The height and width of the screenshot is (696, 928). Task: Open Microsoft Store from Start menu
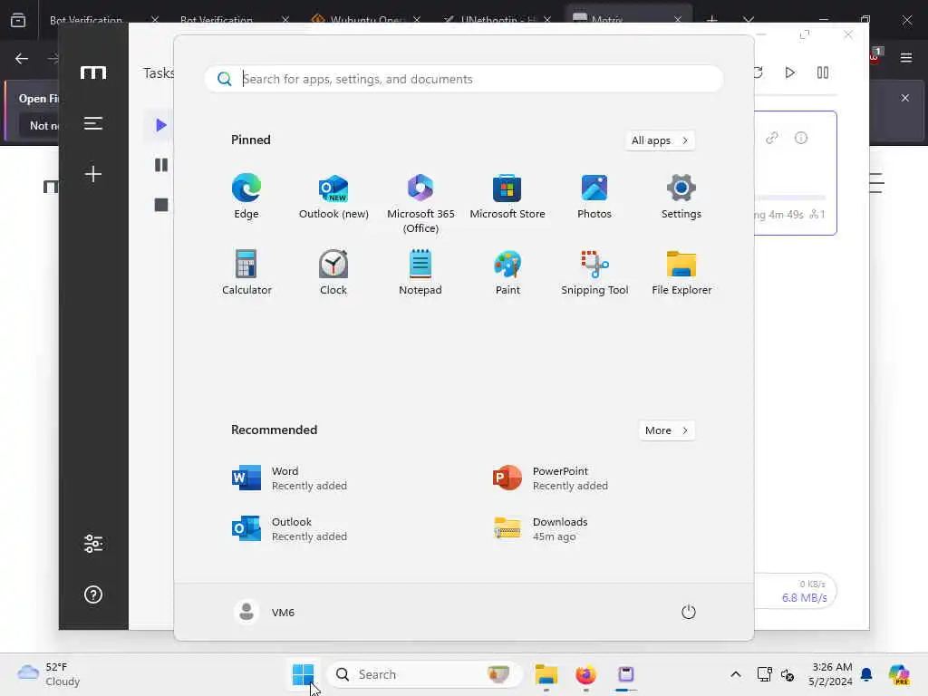pos(507,197)
